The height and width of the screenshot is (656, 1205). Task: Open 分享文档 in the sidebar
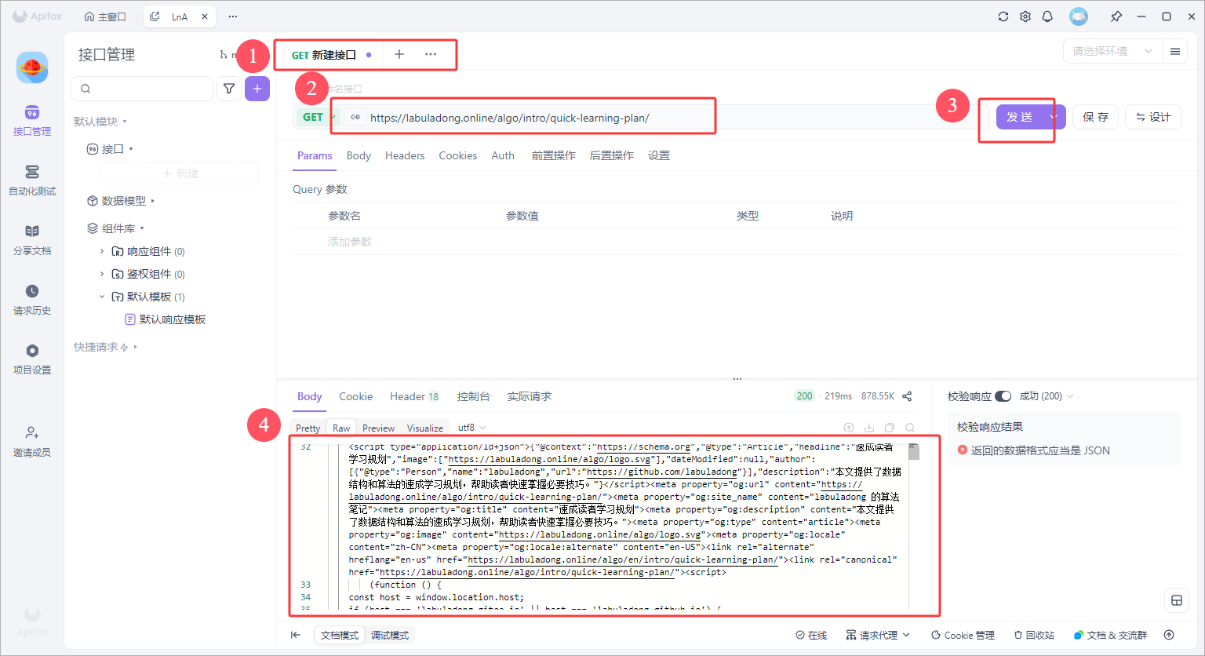pyautogui.click(x=32, y=241)
